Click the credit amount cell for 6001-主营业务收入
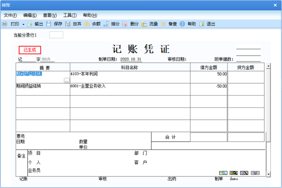282x188 pixels. (246, 89)
